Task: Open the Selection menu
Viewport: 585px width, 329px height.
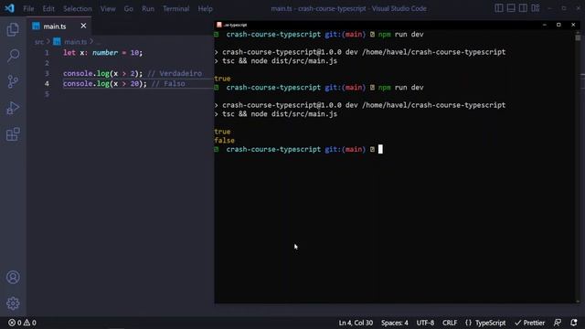Action: [x=77, y=8]
